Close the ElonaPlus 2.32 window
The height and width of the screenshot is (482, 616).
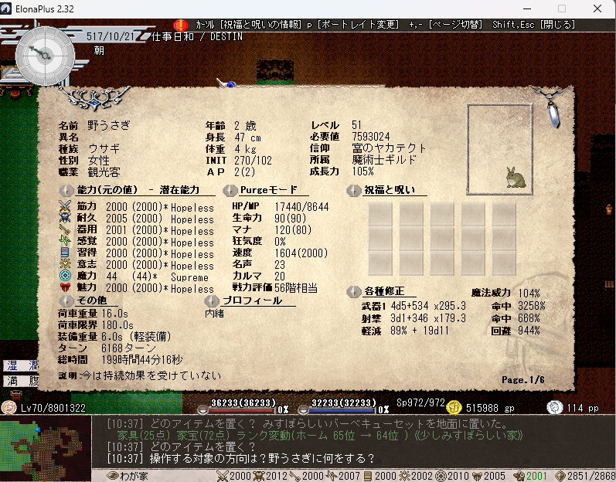tap(597, 8)
